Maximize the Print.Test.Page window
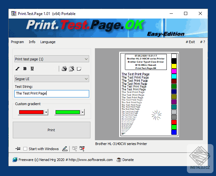The height and width of the screenshot is (176, 216). point(186,13)
